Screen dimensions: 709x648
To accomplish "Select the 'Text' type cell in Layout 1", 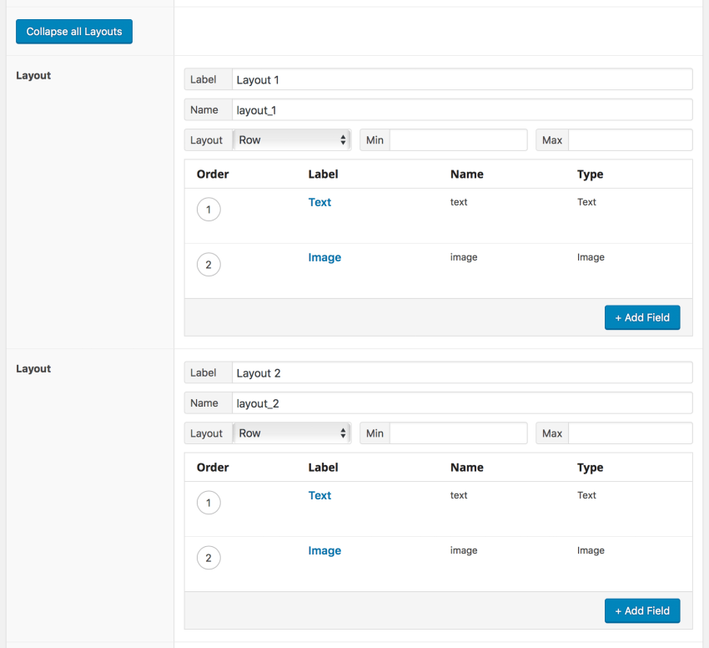I will (586, 202).
